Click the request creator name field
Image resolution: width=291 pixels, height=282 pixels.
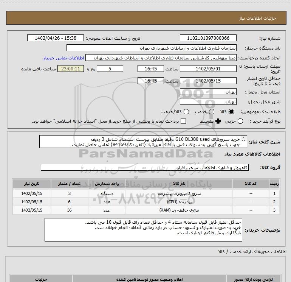coord(161,58)
